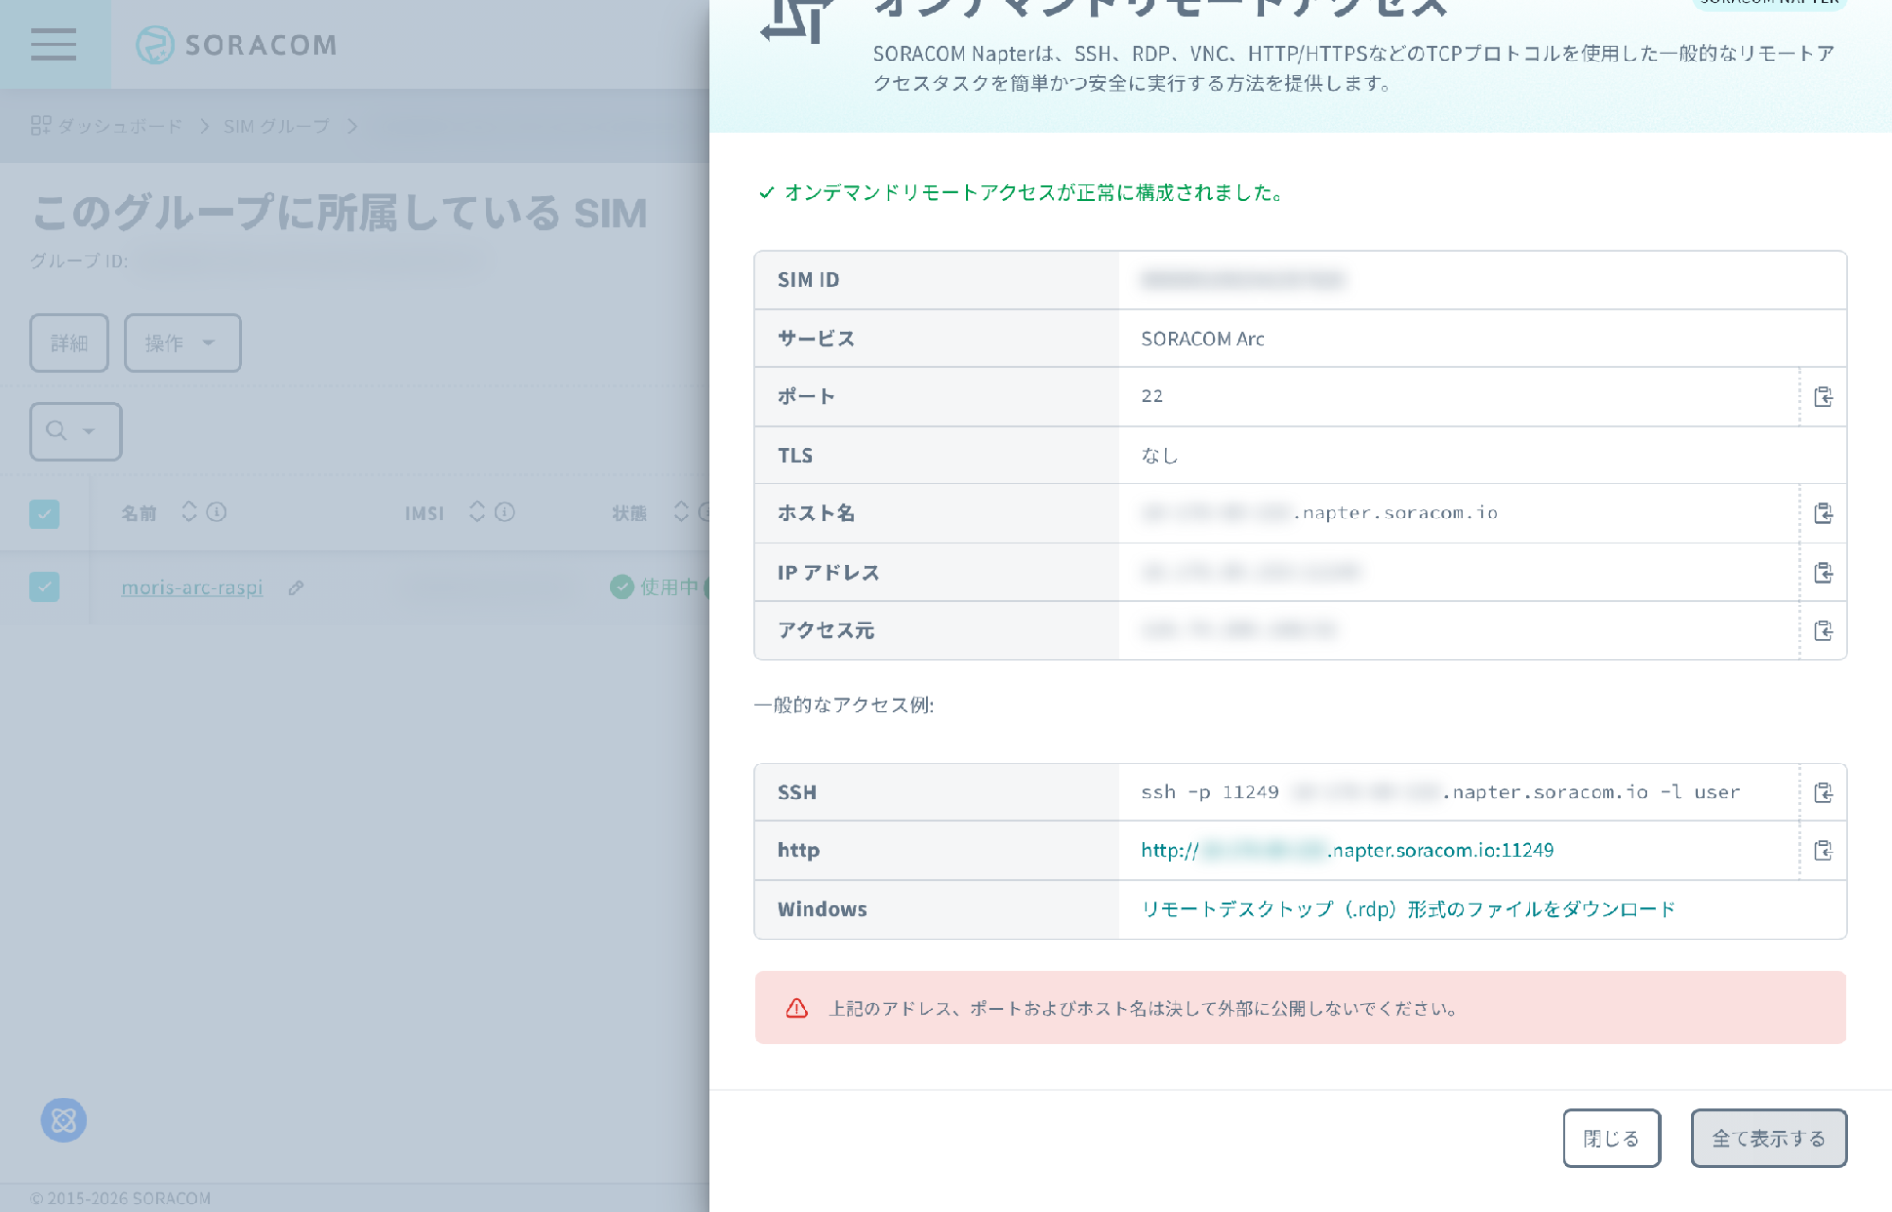Open the moris-arc-raspi SIM link
Viewport: 1892px width, 1212px height.
click(192, 587)
